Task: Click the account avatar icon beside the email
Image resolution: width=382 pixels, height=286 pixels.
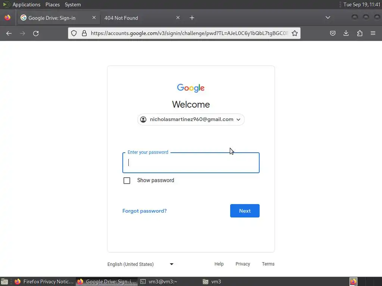Action: [143, 120]
